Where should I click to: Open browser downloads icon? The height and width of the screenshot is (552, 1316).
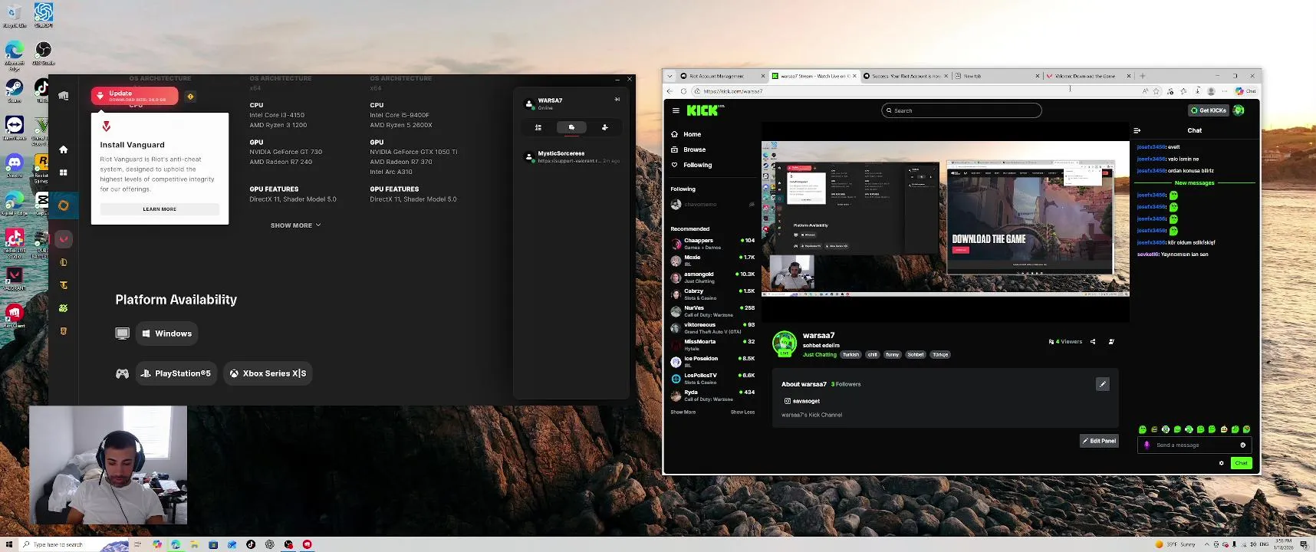[x=1197, y=91]
